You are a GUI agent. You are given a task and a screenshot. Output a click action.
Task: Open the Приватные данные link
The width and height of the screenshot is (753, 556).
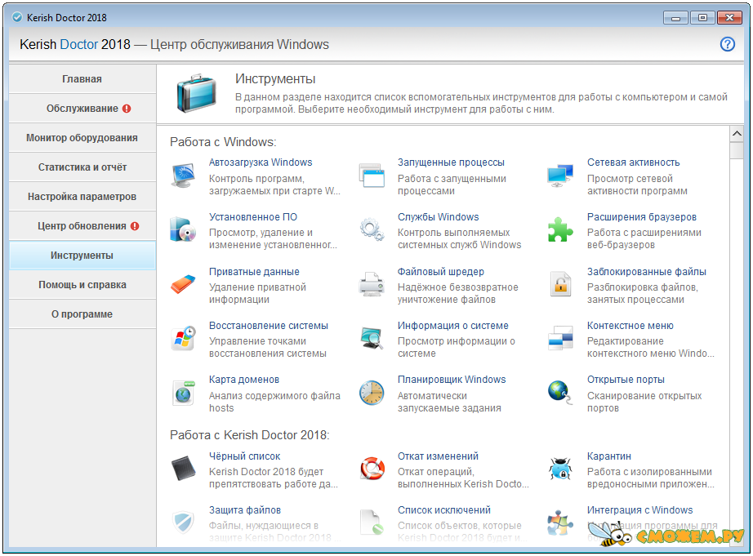(x=254, y=272)
